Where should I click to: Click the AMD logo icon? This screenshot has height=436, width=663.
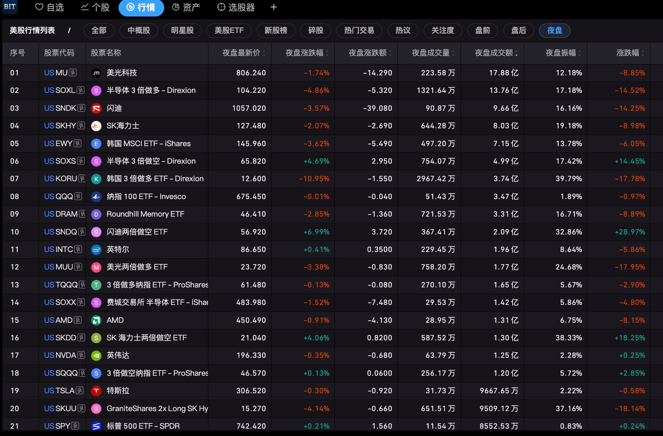pos(96,320)
